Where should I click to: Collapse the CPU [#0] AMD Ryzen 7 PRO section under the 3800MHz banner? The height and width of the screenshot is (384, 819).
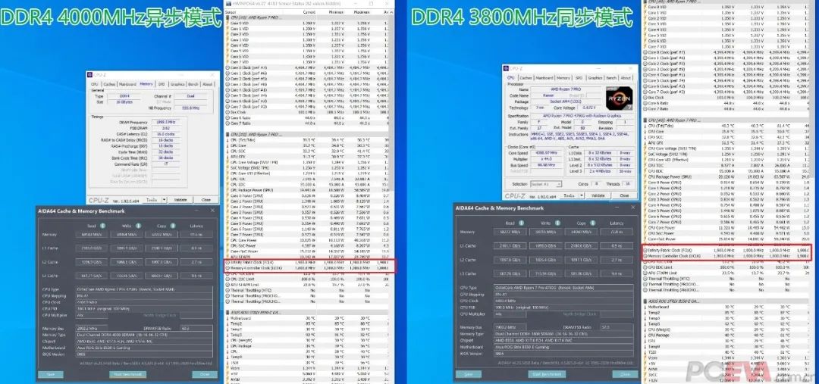[644, 120]
